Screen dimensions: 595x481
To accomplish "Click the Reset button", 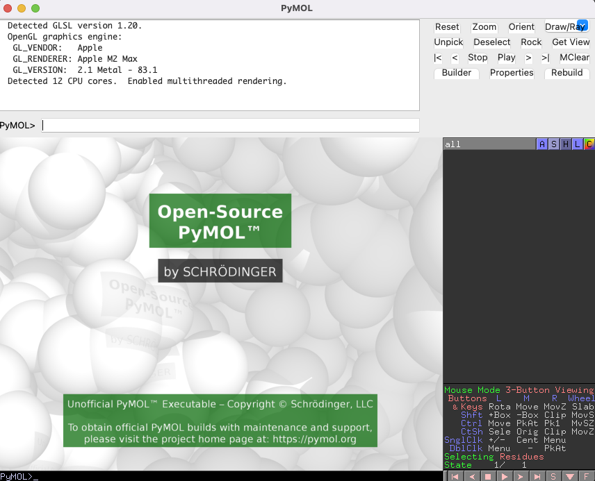I will [447, 27].
